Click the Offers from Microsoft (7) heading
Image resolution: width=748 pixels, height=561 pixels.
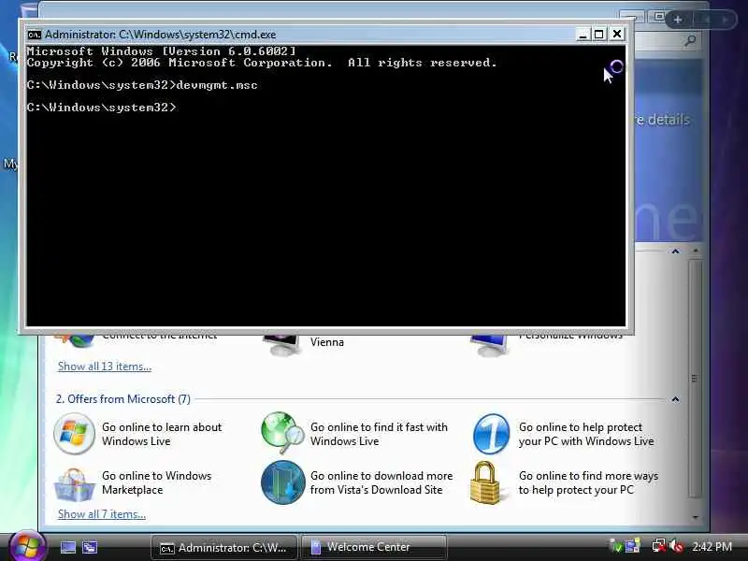pyautogui.click(x=123, y=399)
